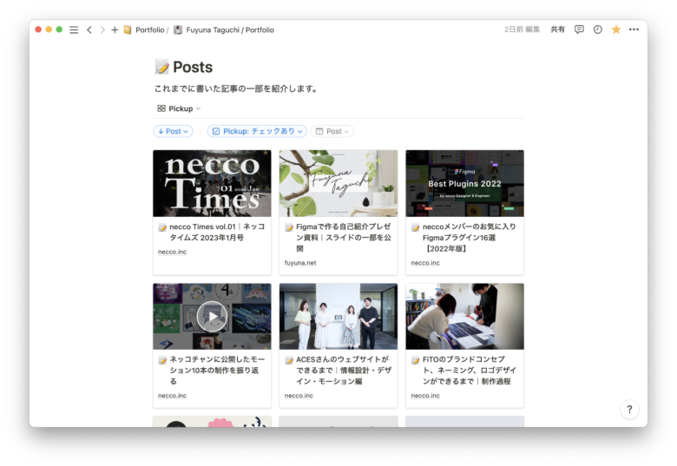
Task: Click the これまでに書いた記事 description text
Action: point(236,89)
